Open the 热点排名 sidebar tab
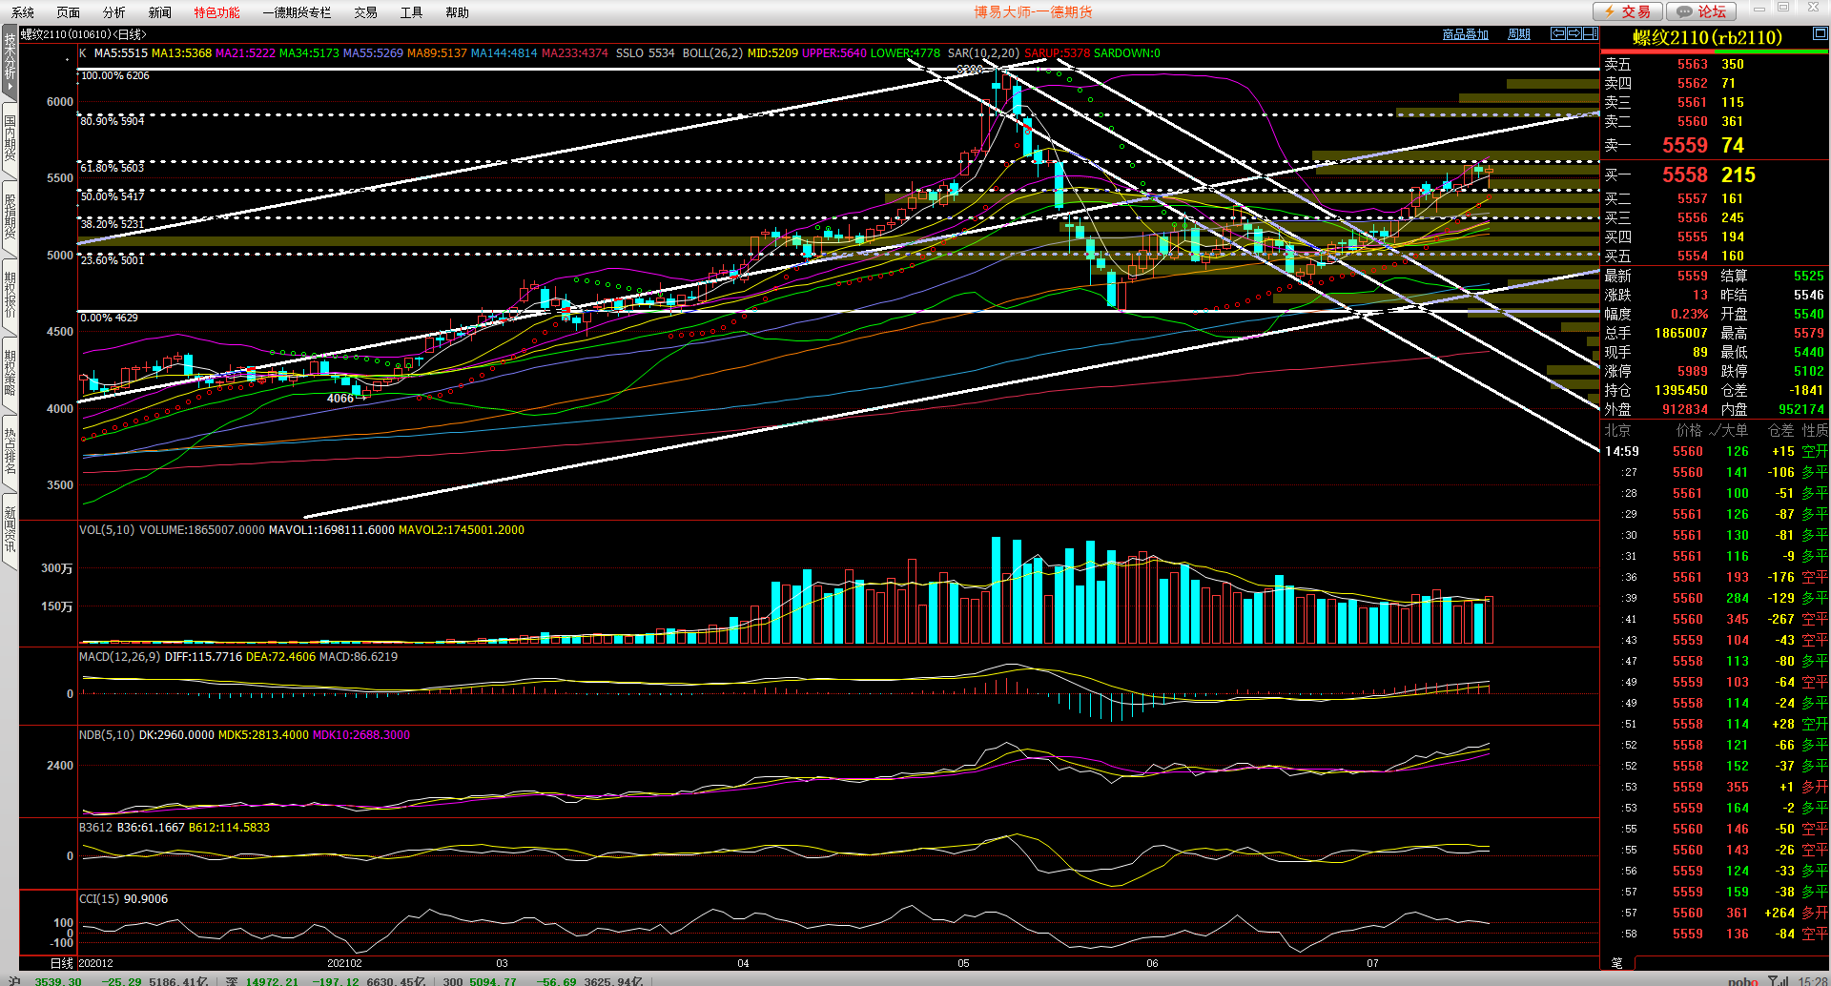This screenshot has width=1831, height=986. [10, 451]
